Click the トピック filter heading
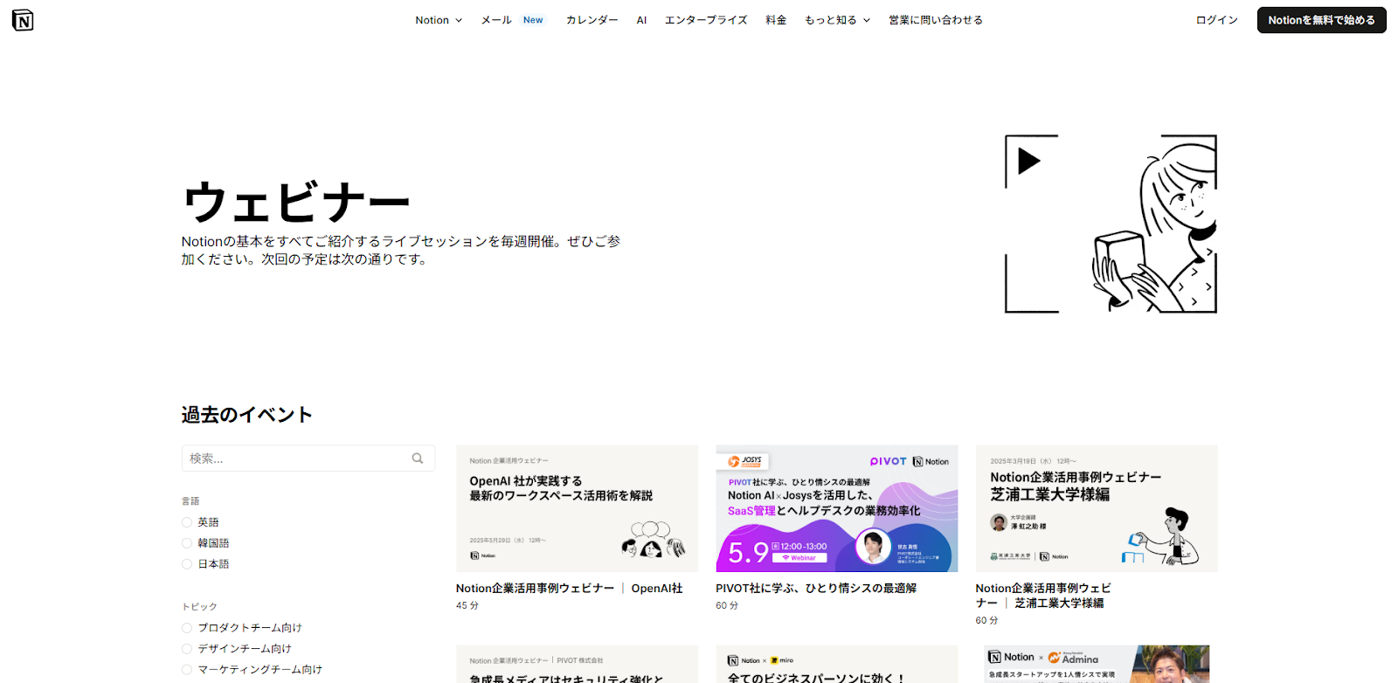Screen dimensions: 1398x683 [x=199, y=607]
